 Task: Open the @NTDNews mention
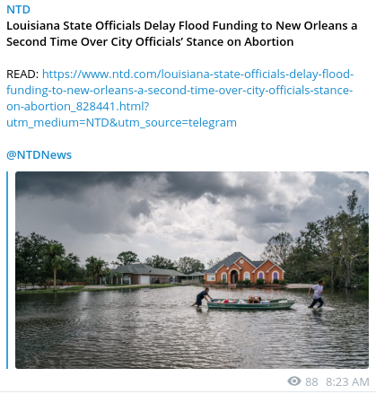pyautogui.click(x=39, y=154)
